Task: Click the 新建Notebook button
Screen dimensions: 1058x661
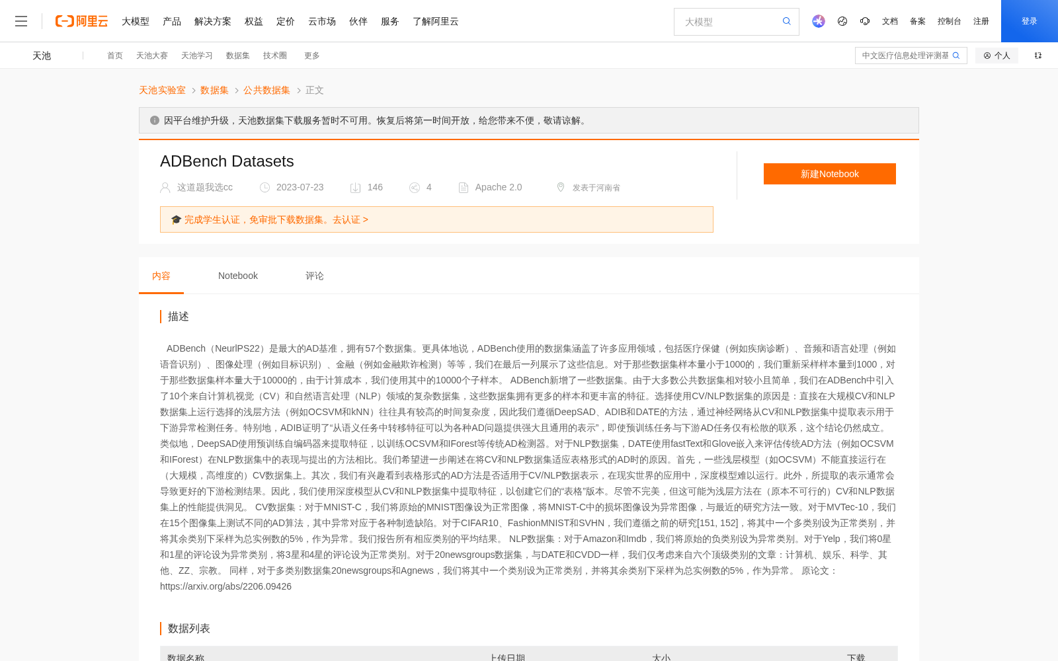Action: (x=830, y=174)
